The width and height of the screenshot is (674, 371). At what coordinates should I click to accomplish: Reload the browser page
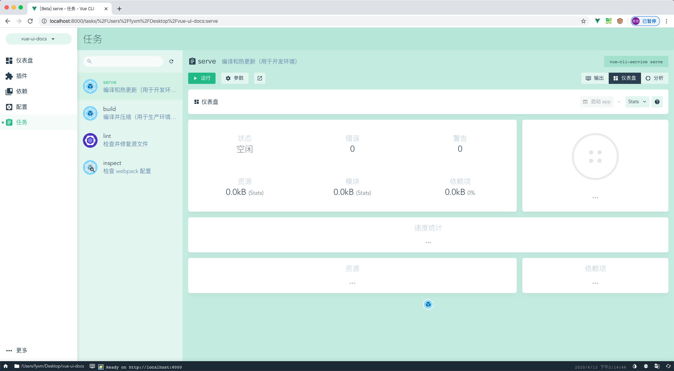[30, 21]
